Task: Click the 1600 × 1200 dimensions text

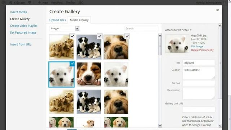Action: click(x=198, y=43)
